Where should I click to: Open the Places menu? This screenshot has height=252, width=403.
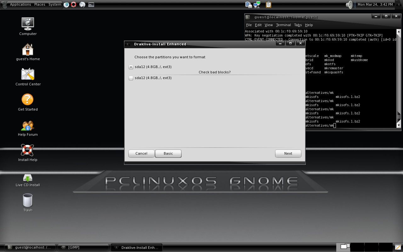(40, 4)
